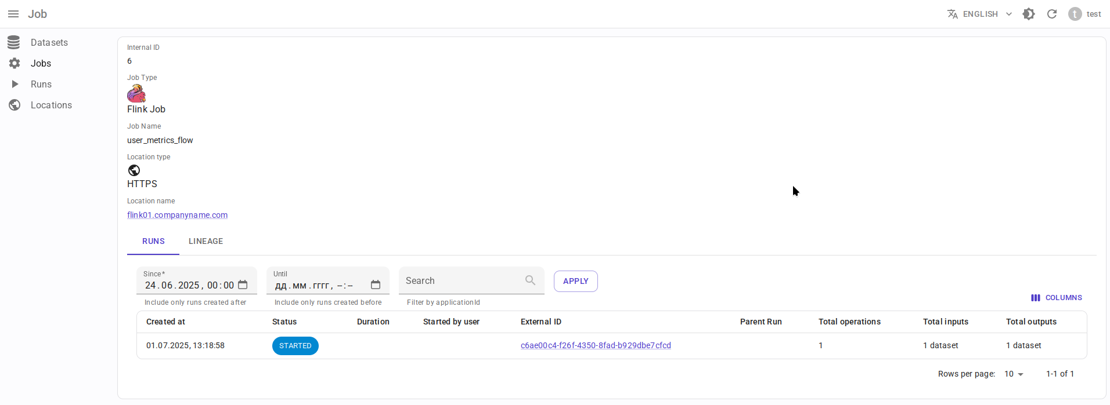This screenshot has width=1110, height=405.
Task: Open the run External ID link
Action: [x=596, y=345]
